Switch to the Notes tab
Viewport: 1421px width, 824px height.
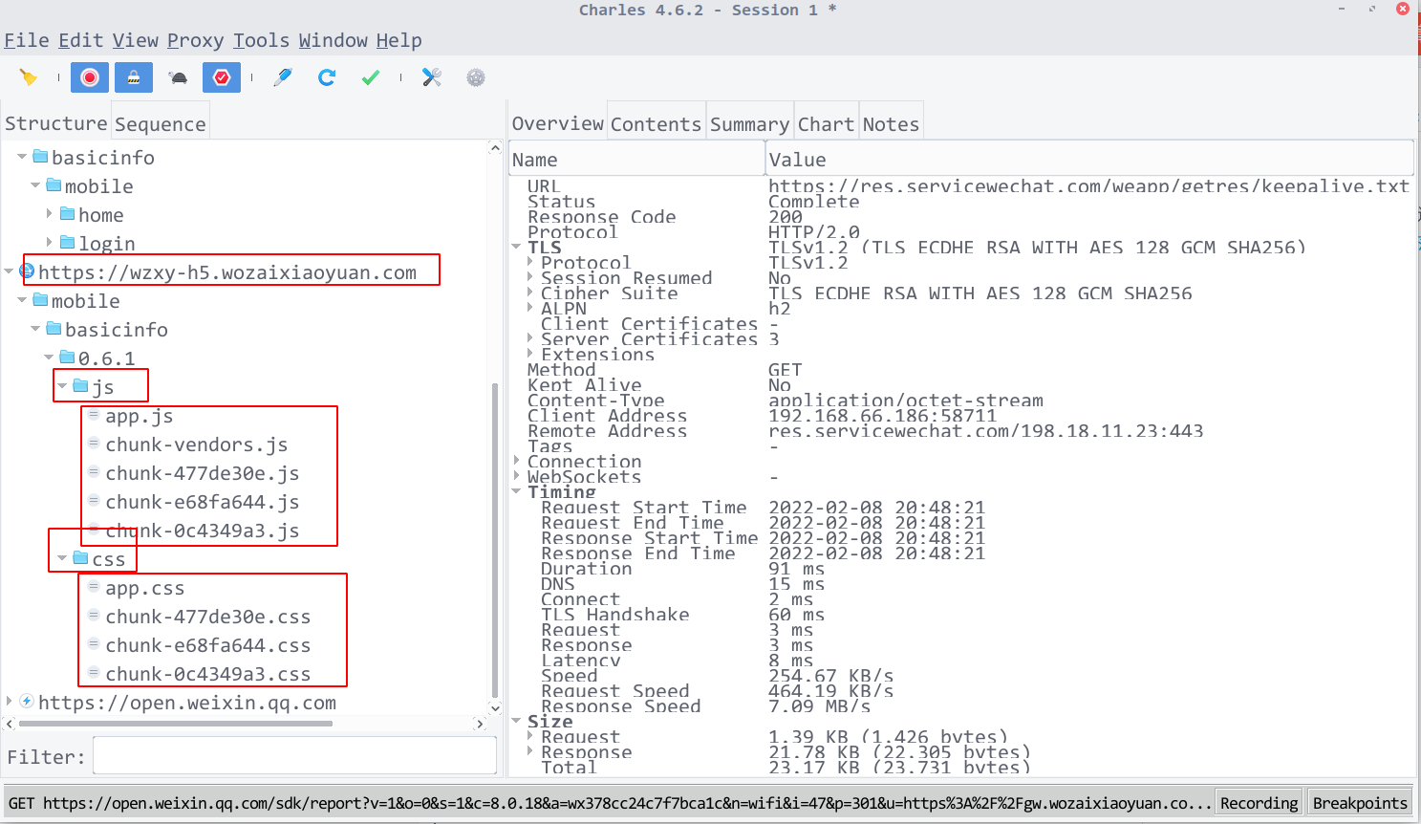pyautogui.click(x=891, y=123)
